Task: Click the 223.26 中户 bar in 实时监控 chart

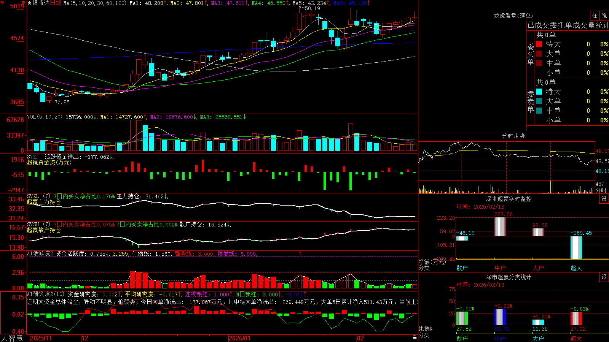Action: pos(500,227)
